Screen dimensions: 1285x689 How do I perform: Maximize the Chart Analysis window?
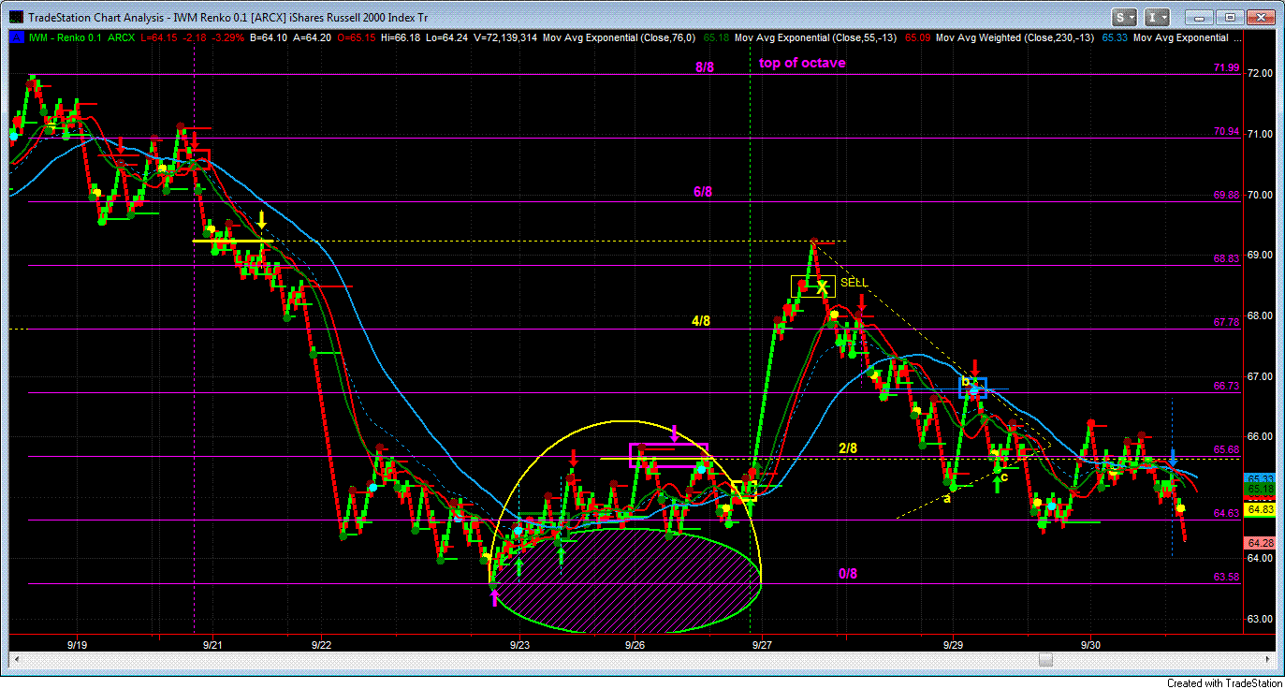point(1230,17)
